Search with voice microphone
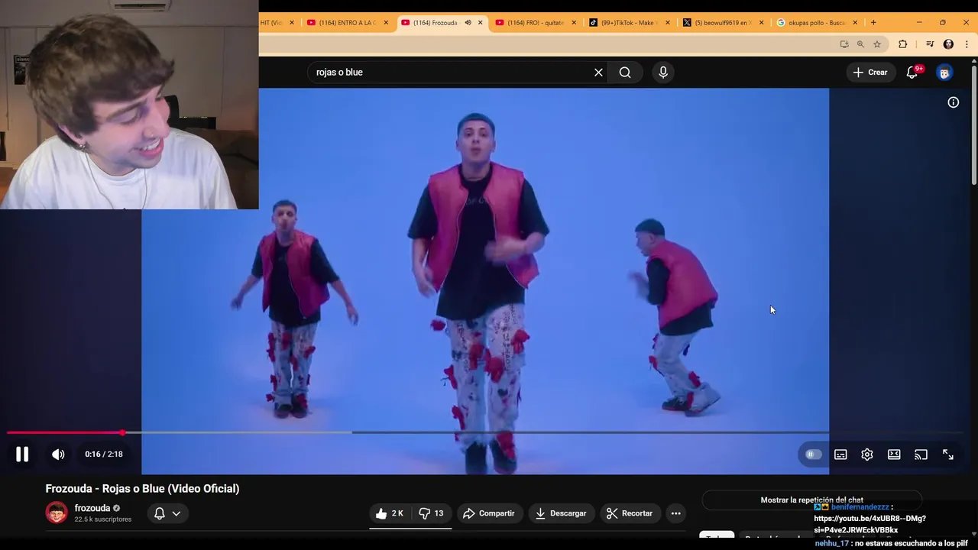The height and width of the screenshot is (550, 978). click(x=663, y=72)
